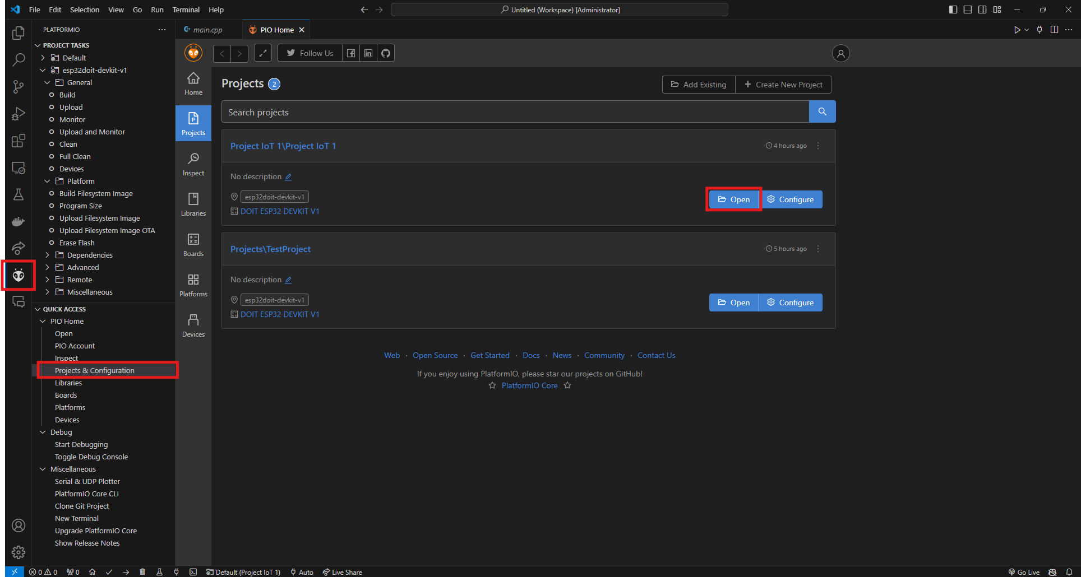Open the Selection menu
This screenshot has width=1081, height=577.
(85, 10)
